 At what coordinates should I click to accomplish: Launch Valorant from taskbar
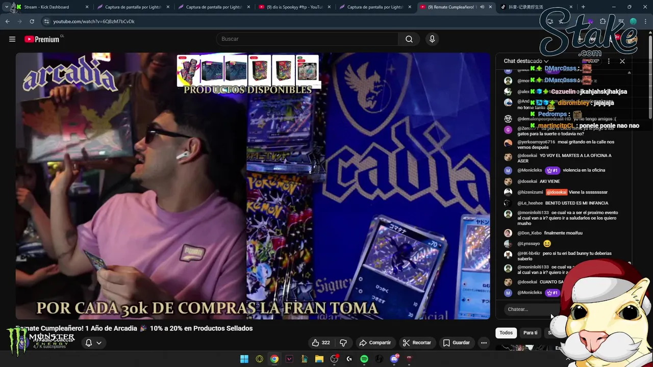289,359
